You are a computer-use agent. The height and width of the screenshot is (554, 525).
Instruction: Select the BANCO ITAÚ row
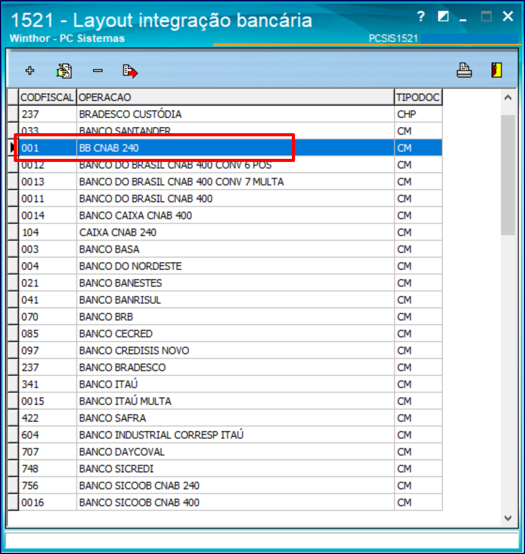pos(187,384)
